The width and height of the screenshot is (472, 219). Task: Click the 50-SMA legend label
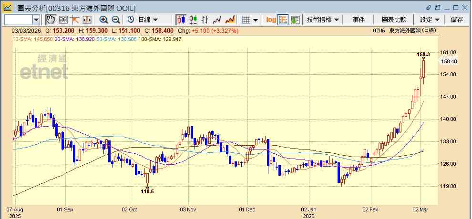(116, 39)
